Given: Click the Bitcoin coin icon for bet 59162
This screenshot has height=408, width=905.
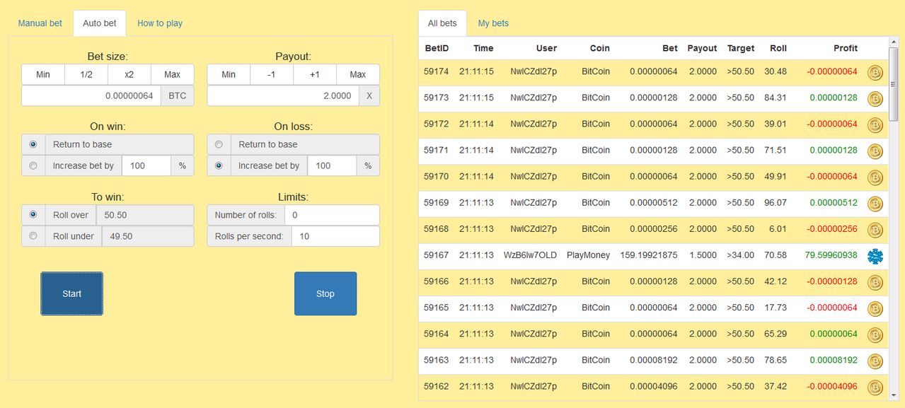Looking at the screenshot, I should pos(875,387).
